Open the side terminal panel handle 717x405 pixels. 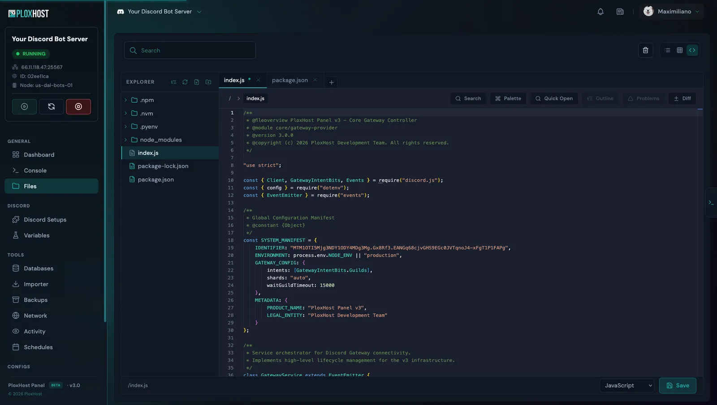pyautogui.click(x=711, y=203)
